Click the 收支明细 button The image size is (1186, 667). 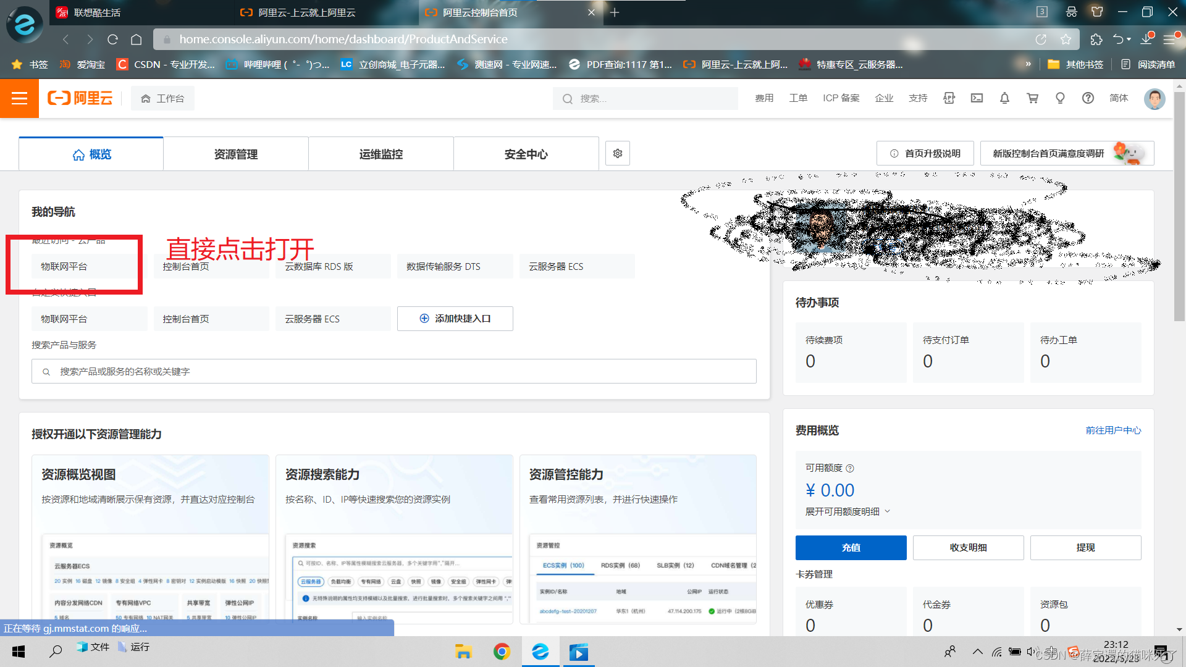pyautogui.click(x=968, y=548)
